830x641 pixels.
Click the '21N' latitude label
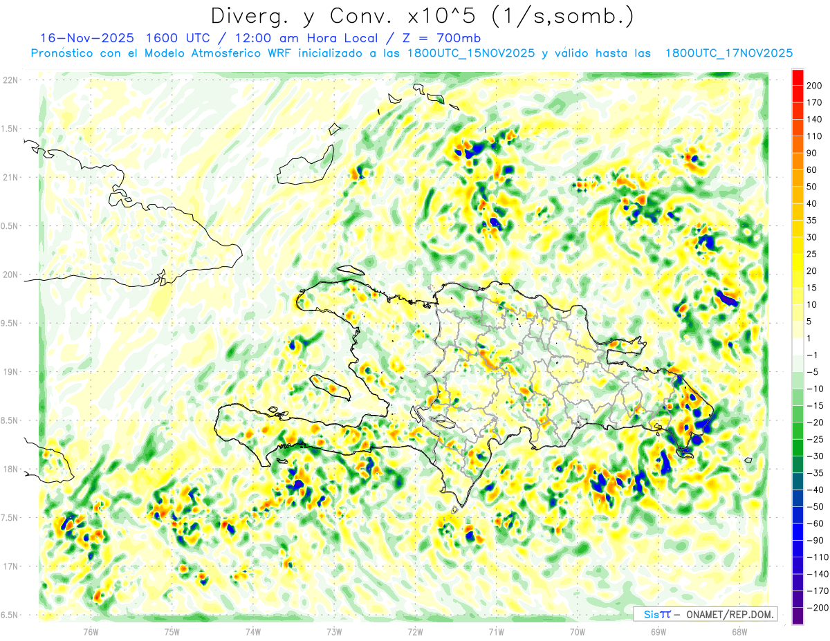(x=10, y=177)
